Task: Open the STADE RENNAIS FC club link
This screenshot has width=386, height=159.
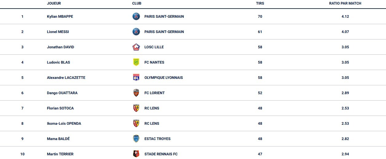Action: tap(161, 154)
